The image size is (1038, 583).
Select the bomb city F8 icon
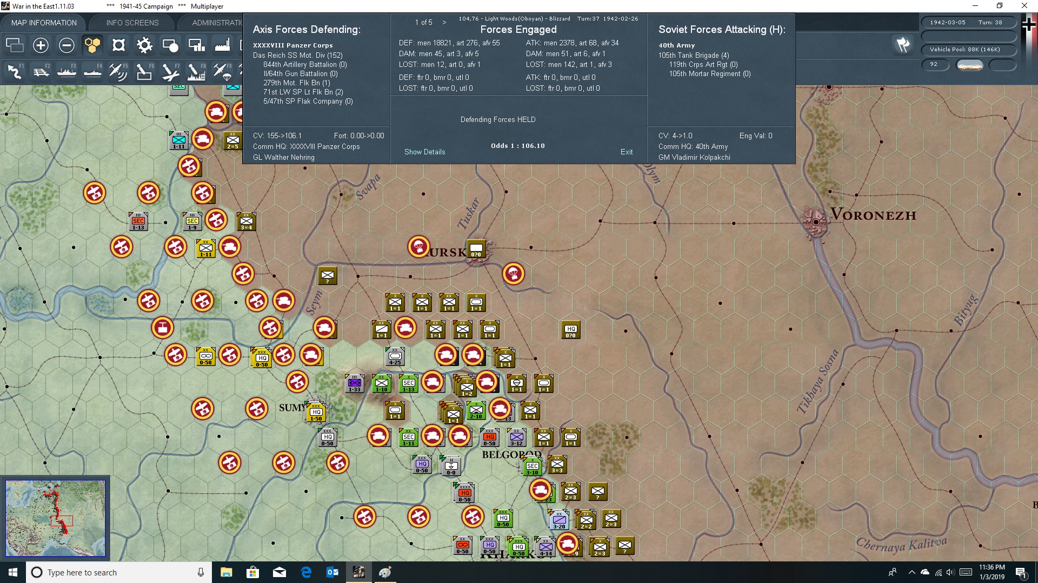click(196, 71)
